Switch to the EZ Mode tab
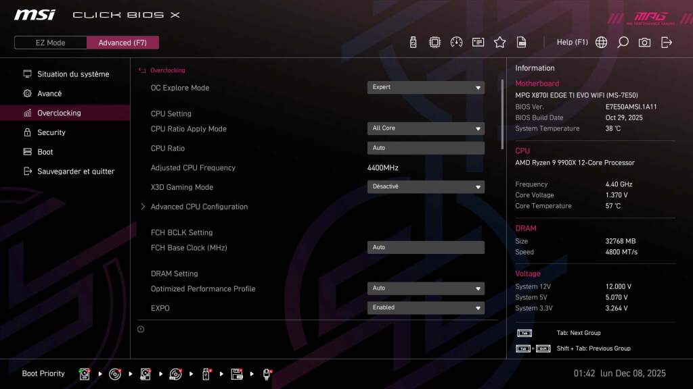The width and height of the screenshot is (693, 389). (49, 42)
